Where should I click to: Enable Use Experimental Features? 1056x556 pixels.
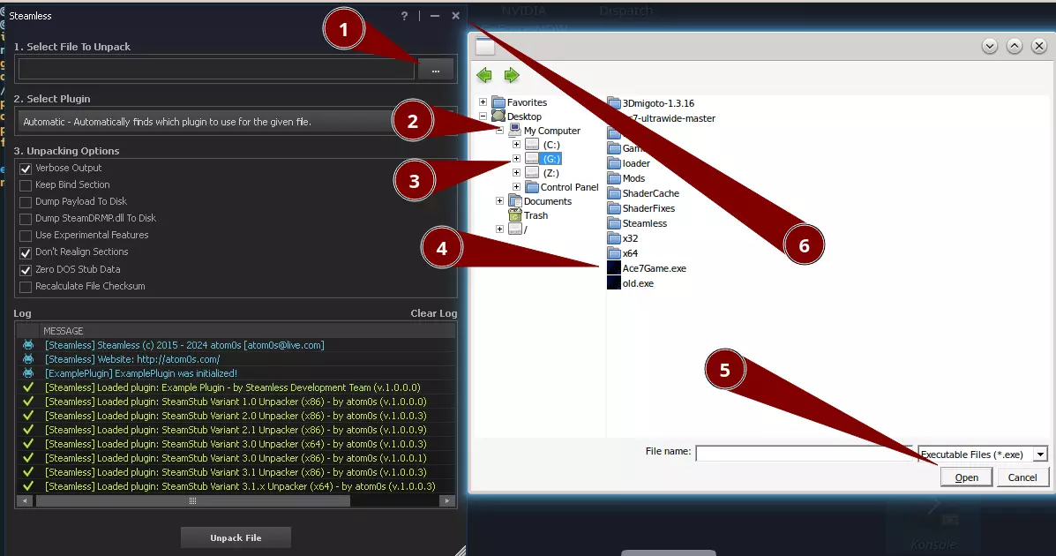(x=26, y=236)
